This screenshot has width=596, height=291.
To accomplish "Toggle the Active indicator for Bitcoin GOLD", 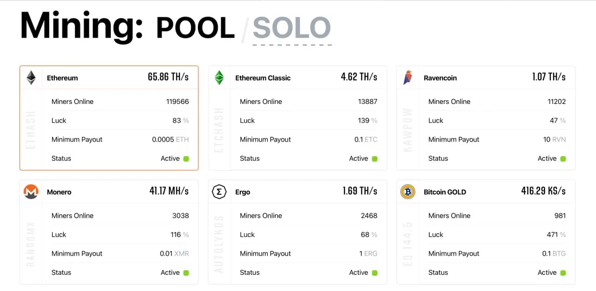I will point(563,272).
